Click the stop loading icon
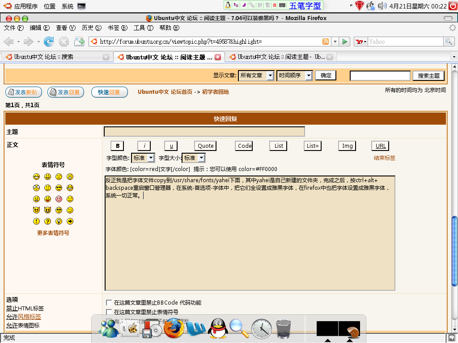This screenshot has width=458, height=343. tap(64, 42)
